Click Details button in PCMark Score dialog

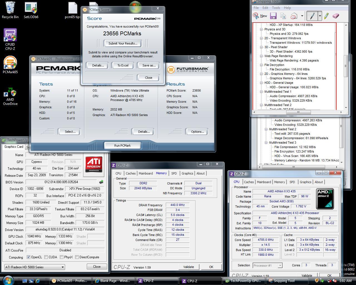coord(98,65)
